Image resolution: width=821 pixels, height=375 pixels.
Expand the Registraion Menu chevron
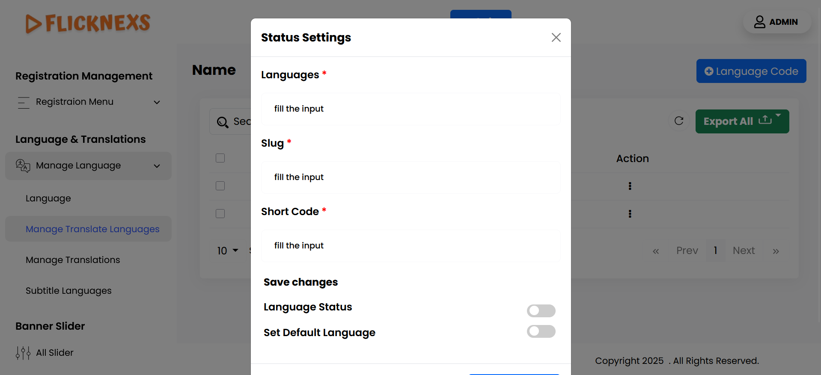[157, 102]
